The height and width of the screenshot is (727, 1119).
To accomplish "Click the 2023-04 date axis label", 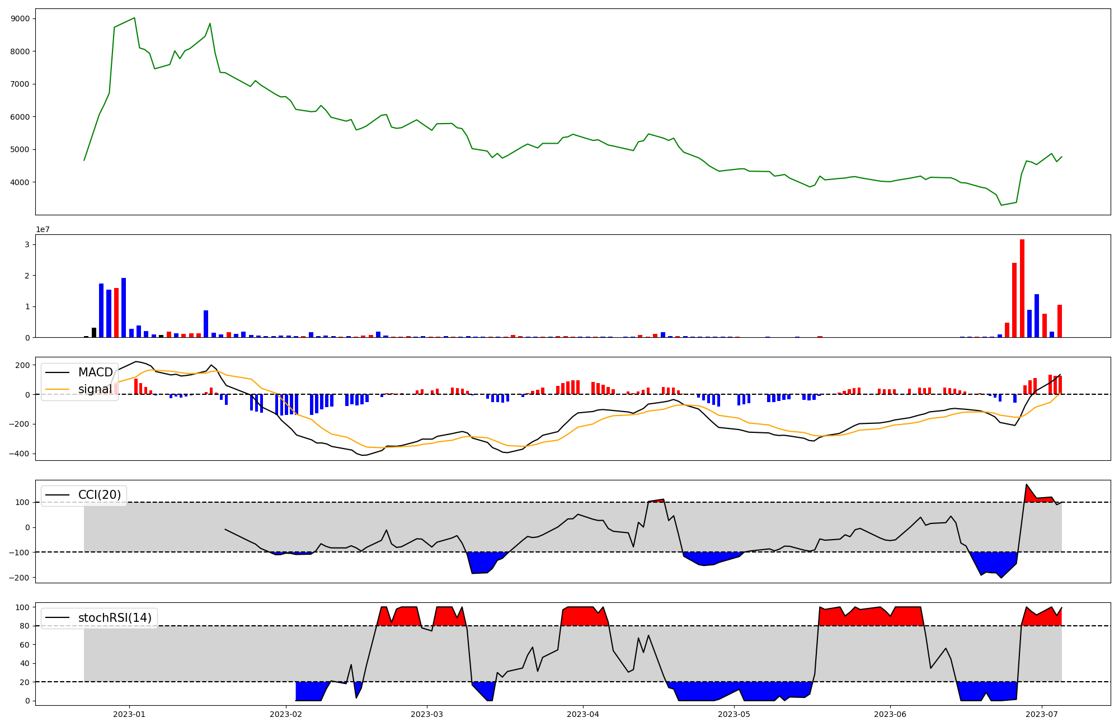I will point(583,714).
